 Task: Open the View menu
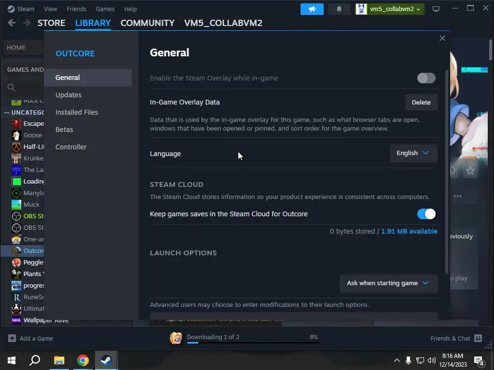pyautogui.click(x=50, y=9)
